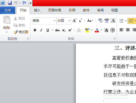Image resolution: width=136 pixels, height=103 pixels.
Task: Toggle italic formatting
Action: 41,30
